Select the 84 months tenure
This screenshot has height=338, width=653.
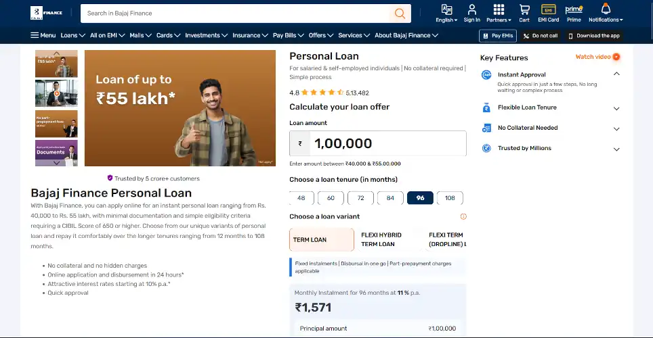(x=390, y=198)
